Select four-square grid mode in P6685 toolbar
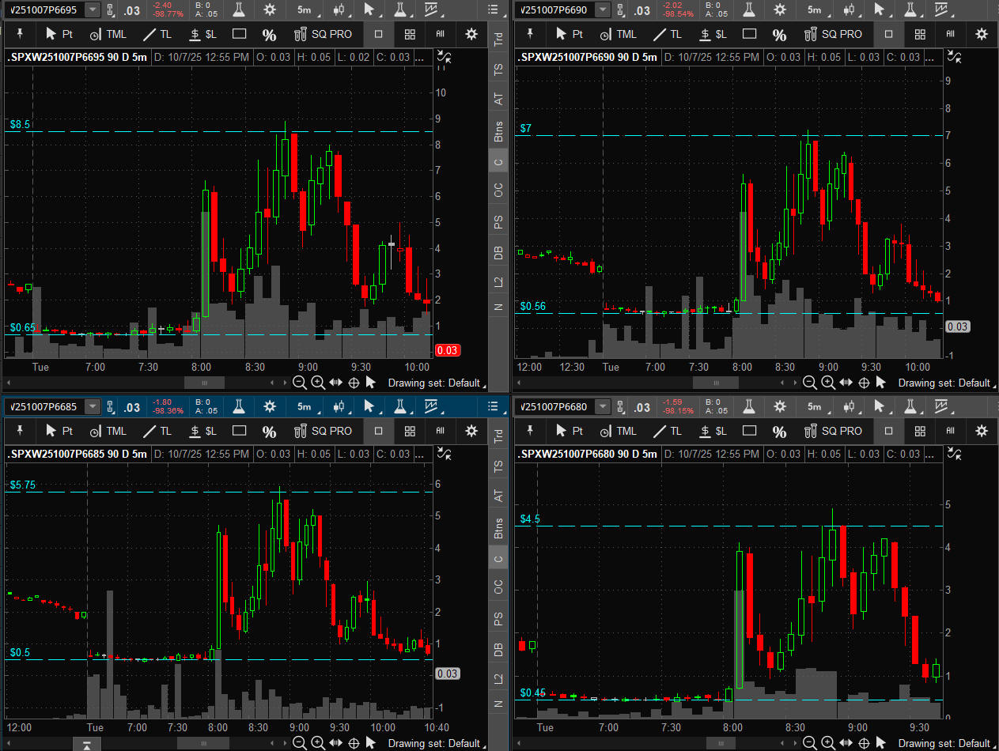The width and height of the screenshot is (999, 751). coord(409,431)
